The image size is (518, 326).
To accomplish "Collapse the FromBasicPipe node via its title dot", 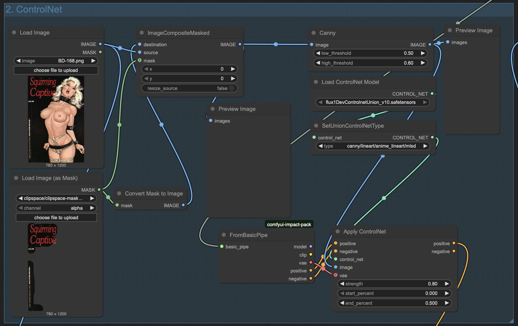I will (x=224, y=235).
